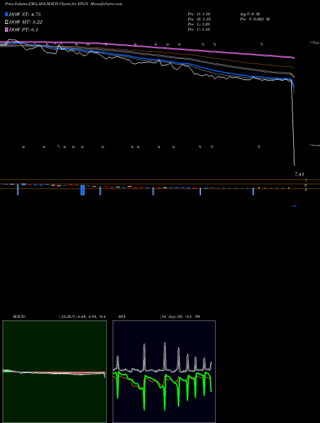The height and width of the screenshot is (423, 320).
Task: Click the chart title for EVGN
Action: tap(63, 4)
